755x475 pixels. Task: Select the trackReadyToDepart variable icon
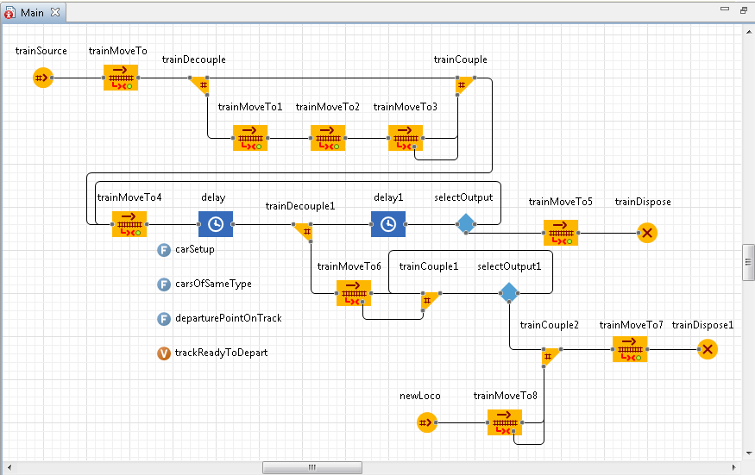pos(164,353)
